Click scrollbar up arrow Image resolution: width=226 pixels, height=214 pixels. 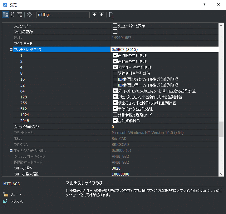tap(221, 26)
